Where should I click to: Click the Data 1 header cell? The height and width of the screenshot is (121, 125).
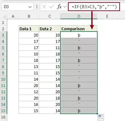(29, 29)
